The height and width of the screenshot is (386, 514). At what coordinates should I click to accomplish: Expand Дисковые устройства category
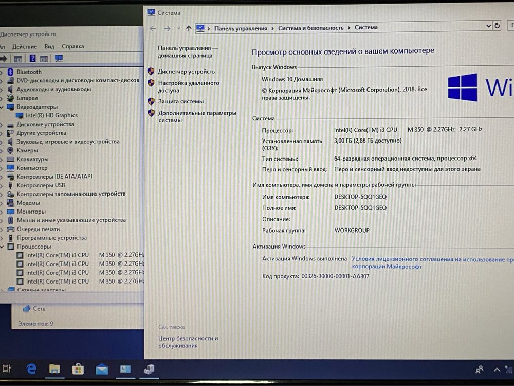point(2,125)
